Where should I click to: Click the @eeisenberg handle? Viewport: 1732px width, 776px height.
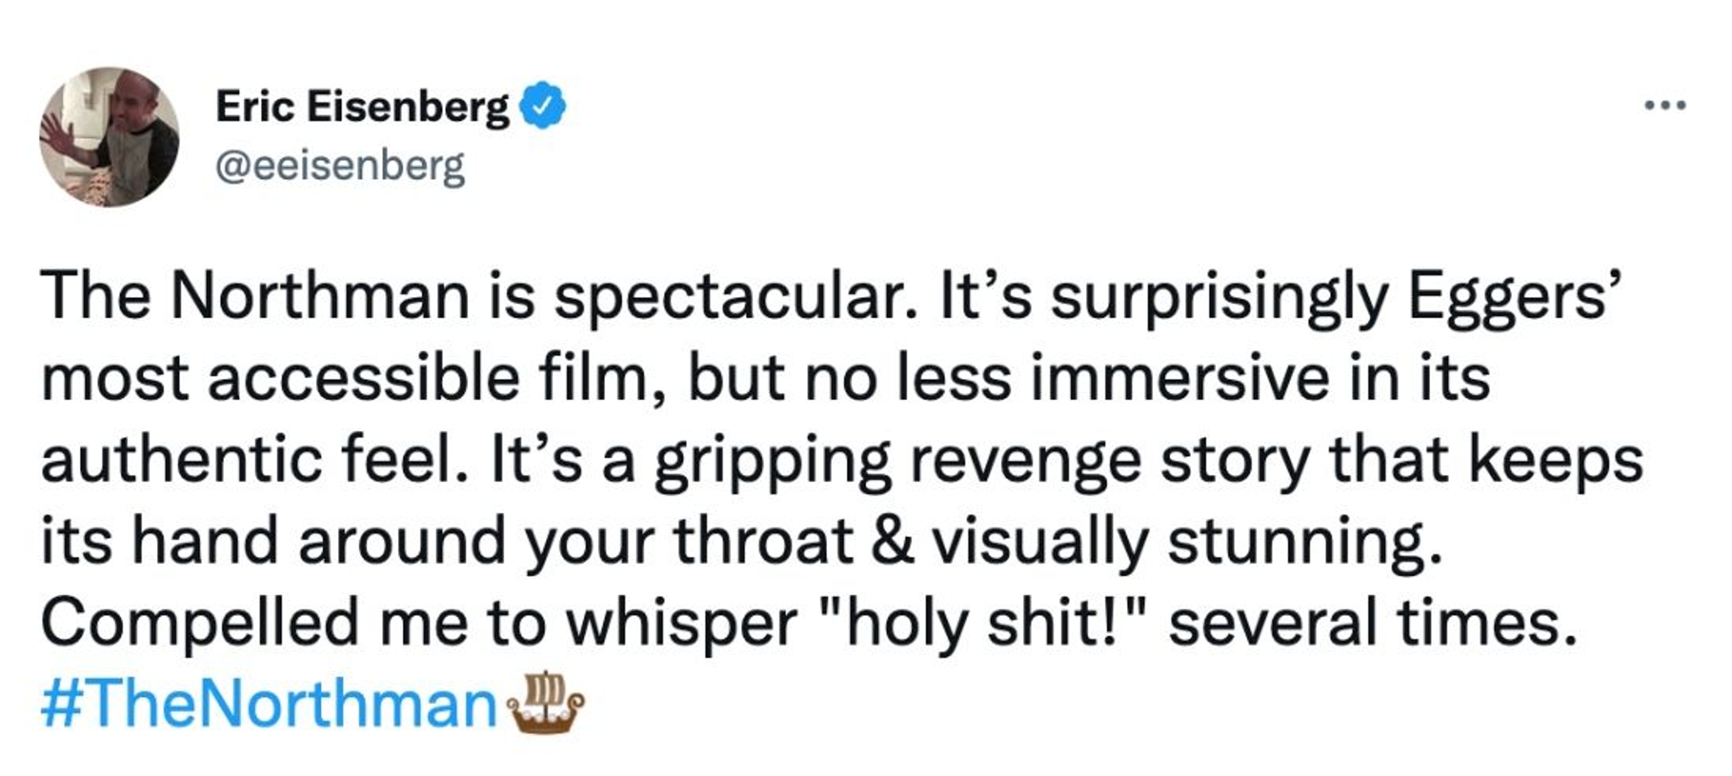click(340, 165)
